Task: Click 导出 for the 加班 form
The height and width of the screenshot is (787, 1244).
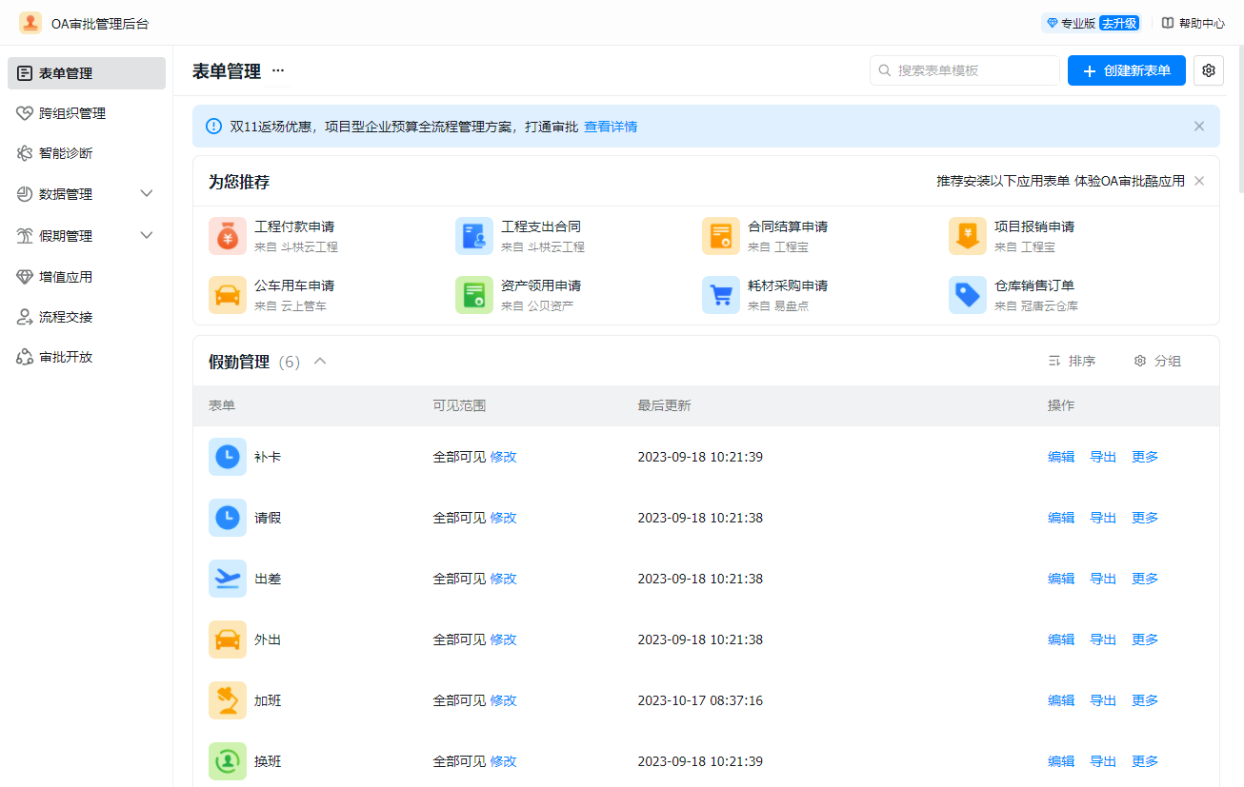Action: tap(1103, 700)
